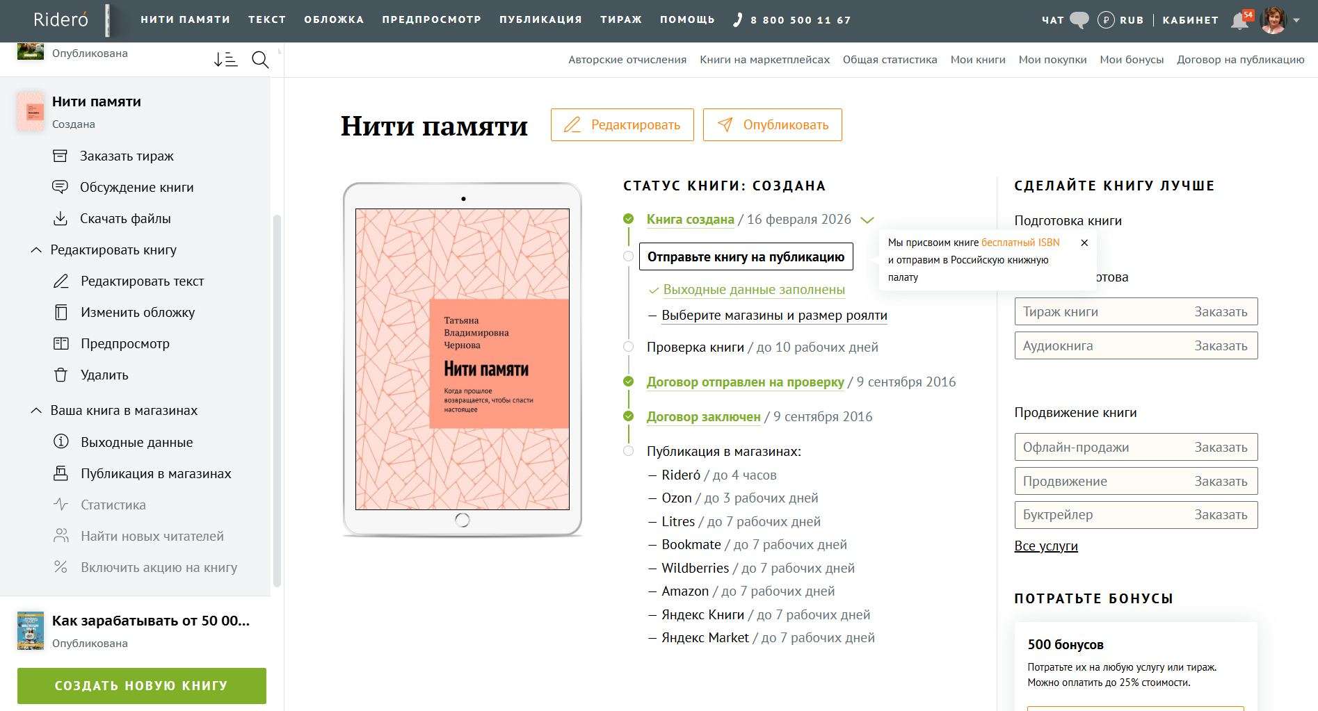Click the percent icon 'Включить акцию на книгу'
1318x711 pixels.
click(61, 567)
